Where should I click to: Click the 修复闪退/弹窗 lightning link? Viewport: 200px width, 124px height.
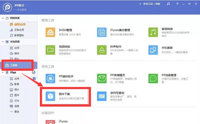click(150, 4)
